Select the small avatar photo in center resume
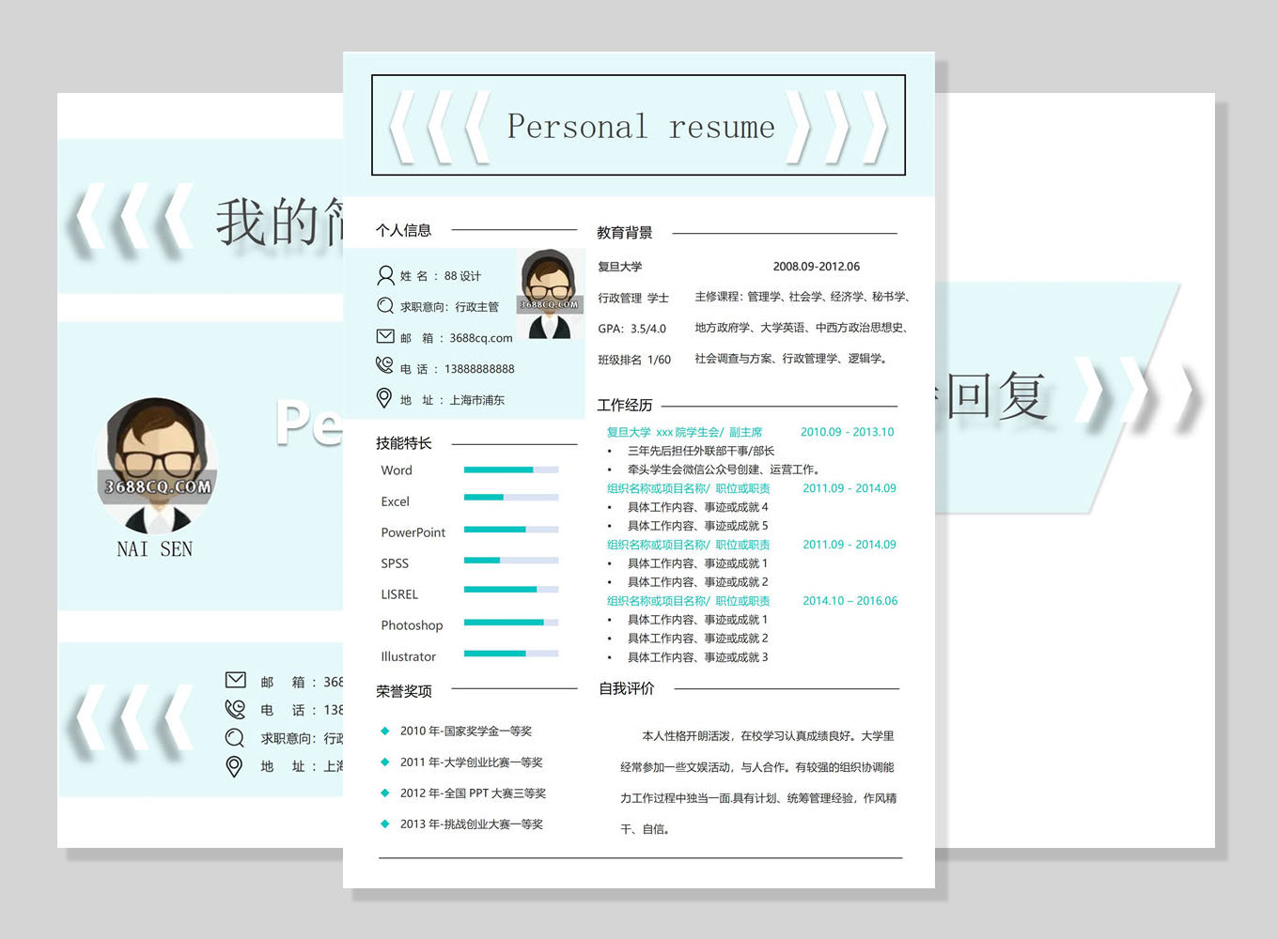This screenshot has width=1278, height=939. pos(550,294)
